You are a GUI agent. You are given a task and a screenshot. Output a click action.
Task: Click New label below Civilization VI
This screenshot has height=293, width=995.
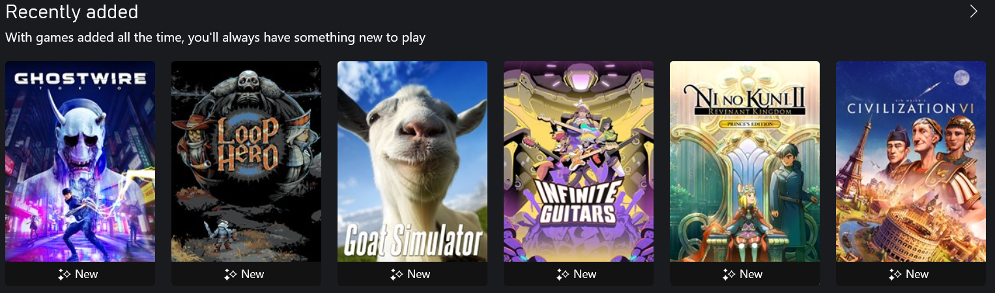(917, 274)
